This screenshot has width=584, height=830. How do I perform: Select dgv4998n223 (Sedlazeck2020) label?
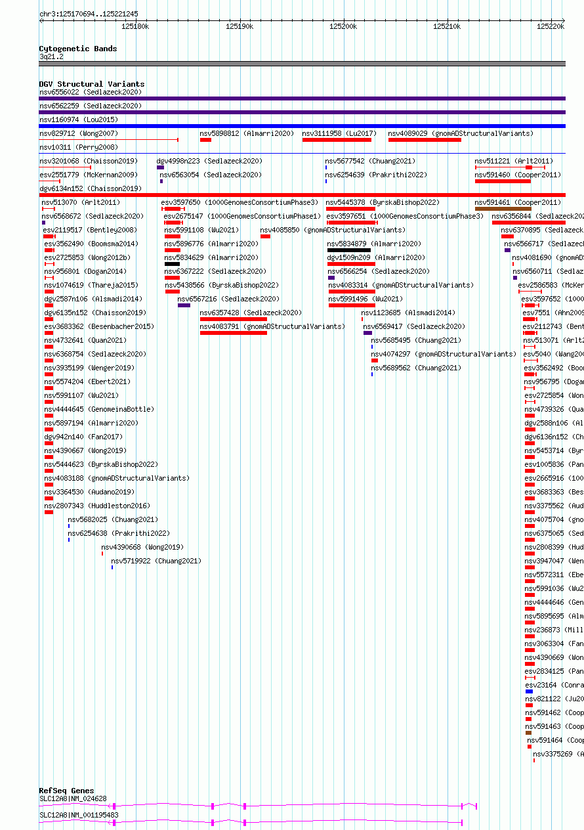click(x=209, y=161)
